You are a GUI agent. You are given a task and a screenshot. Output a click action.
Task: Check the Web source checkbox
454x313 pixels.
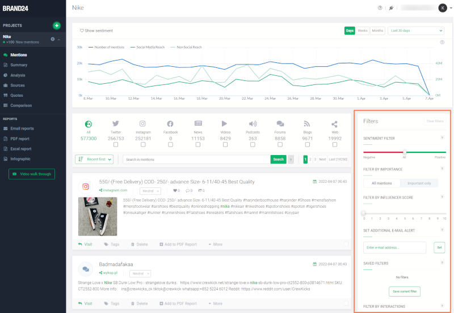(335, 144)
